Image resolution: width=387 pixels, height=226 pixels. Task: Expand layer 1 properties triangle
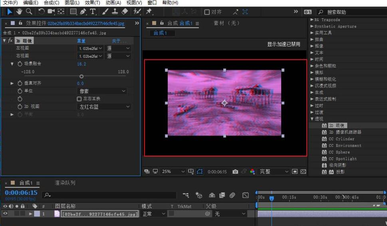[x=30, y=214]
